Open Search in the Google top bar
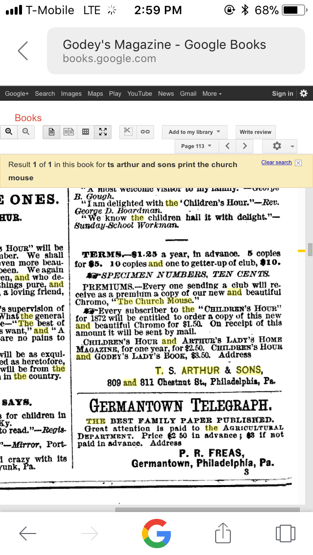Viewport: 313px width, 555px height. [x=45, y=94]
